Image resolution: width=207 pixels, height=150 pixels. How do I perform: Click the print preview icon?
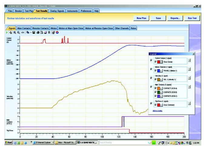click(42, 32)
